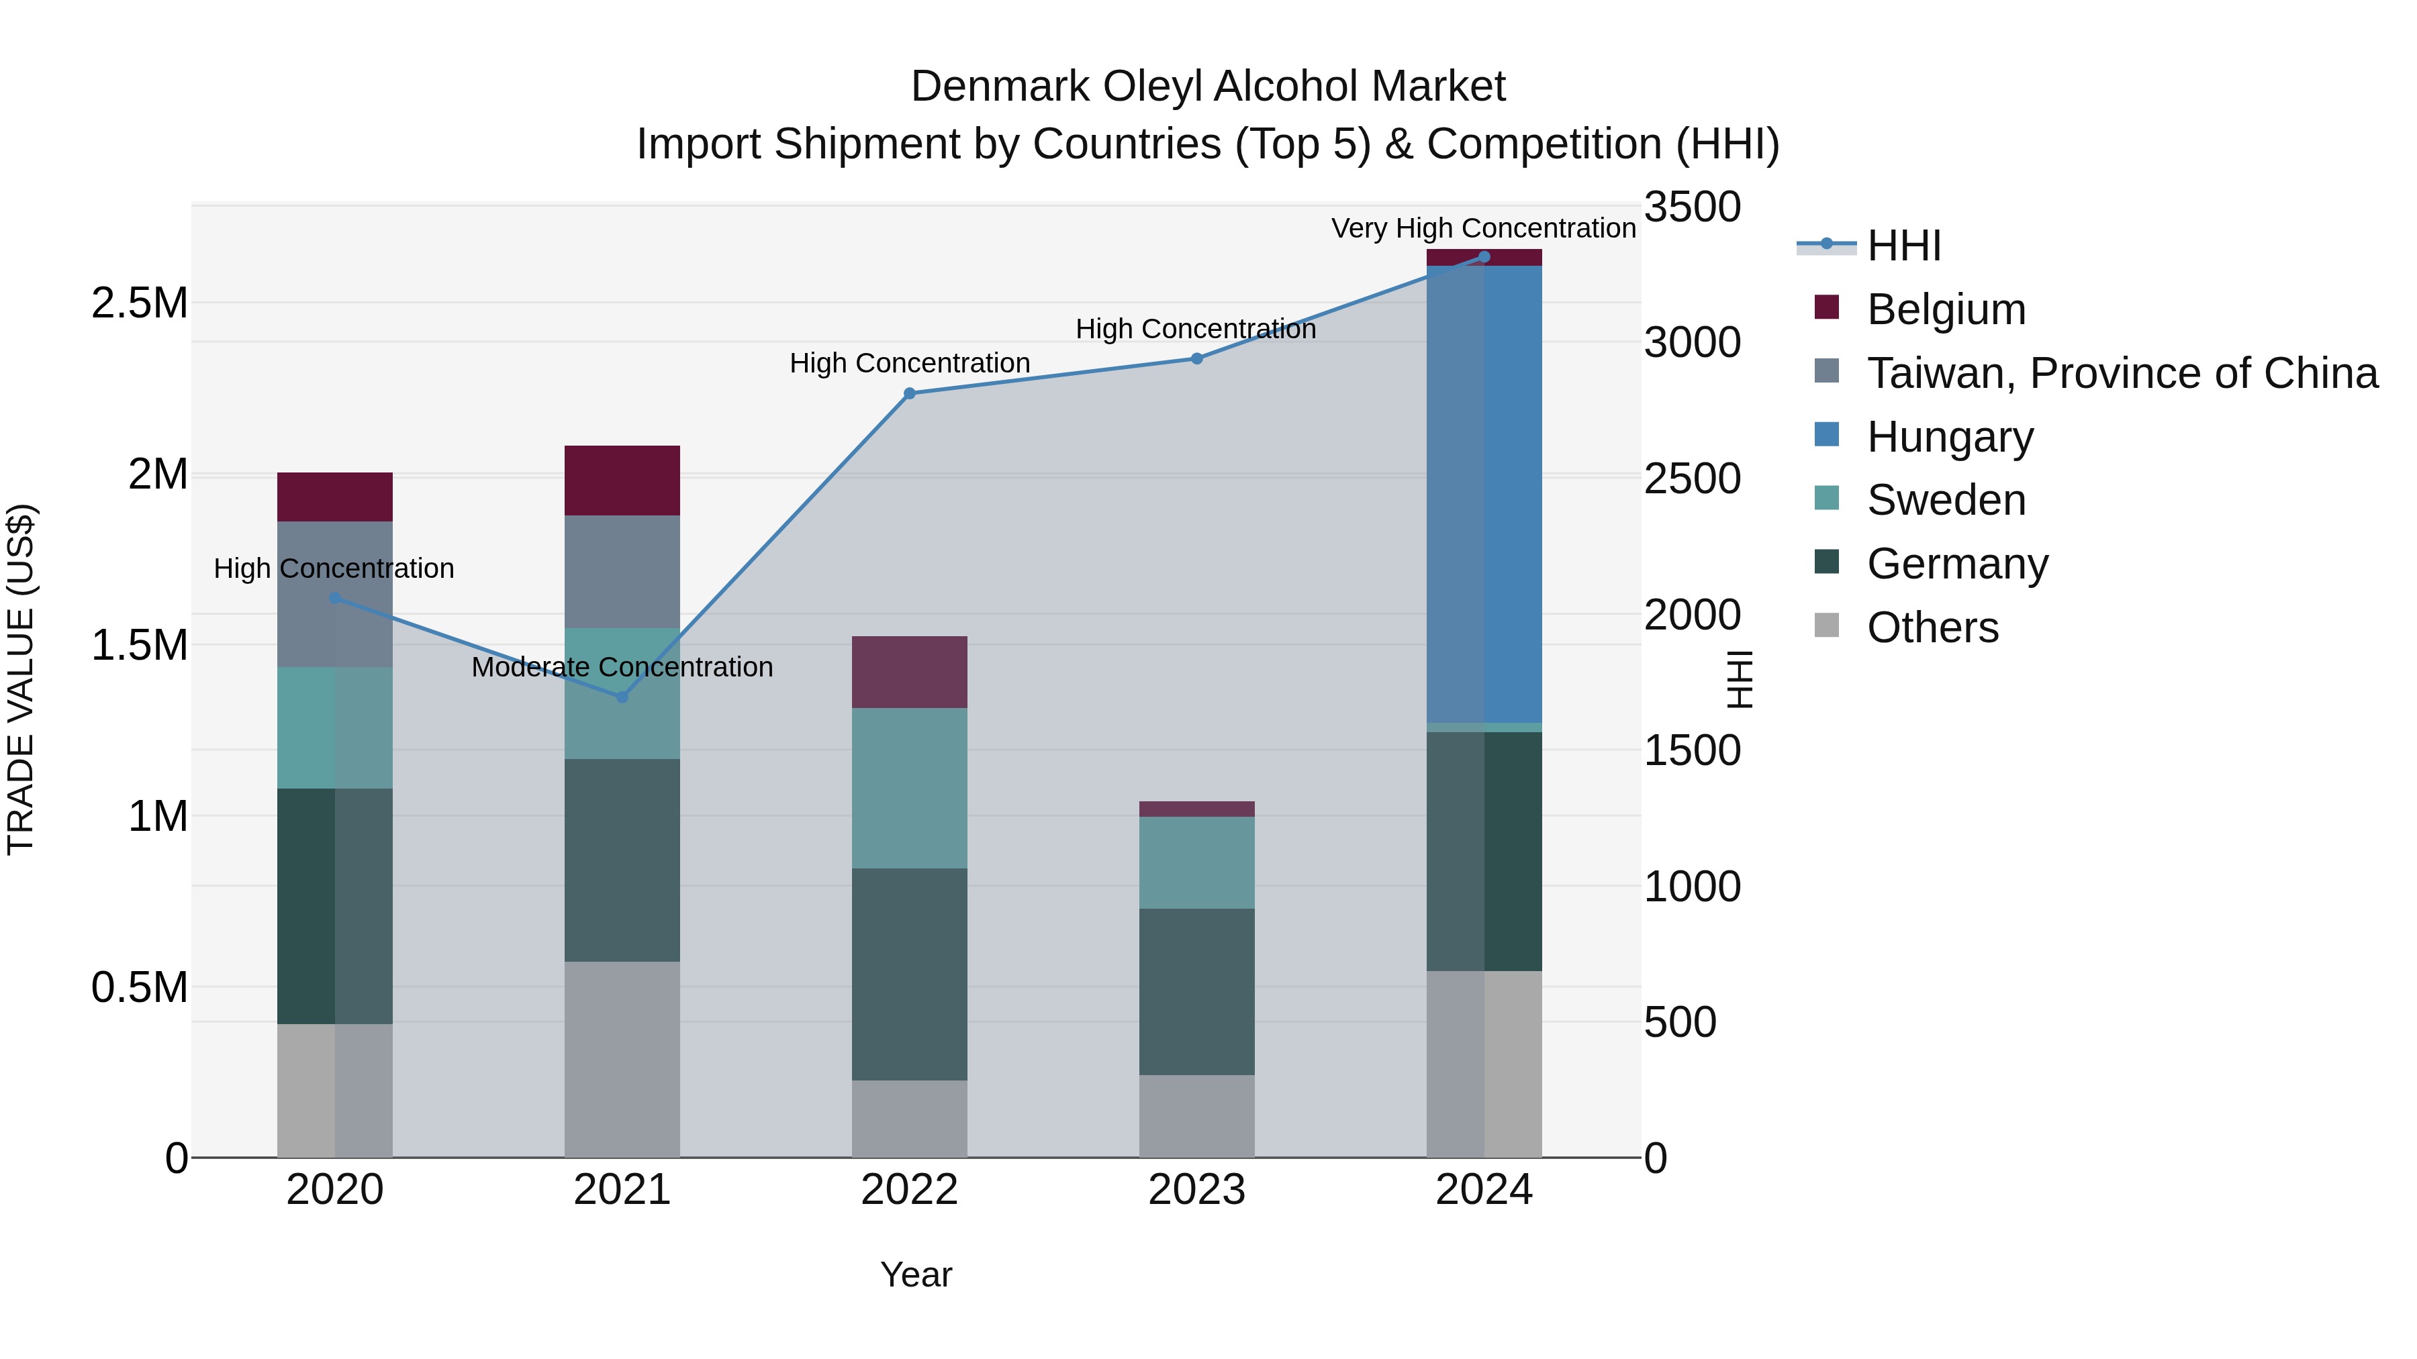Click the Sweden bar segment in 2023
Screen dimensions: 2417x1359
click(x=1196, y=863)
